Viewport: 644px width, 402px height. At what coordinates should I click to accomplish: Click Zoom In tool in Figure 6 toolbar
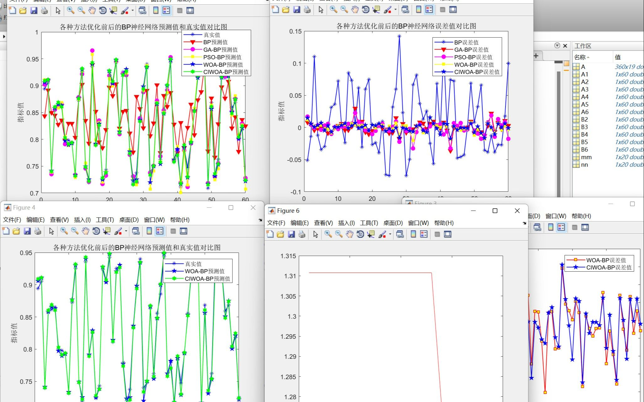click(328, 234)
